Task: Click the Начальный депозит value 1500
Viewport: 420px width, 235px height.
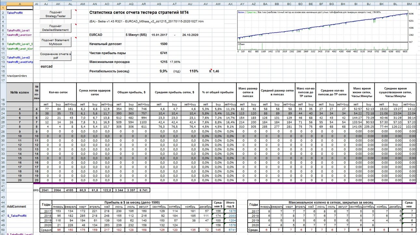Action: pyautogui.click(x=164, y=44)
